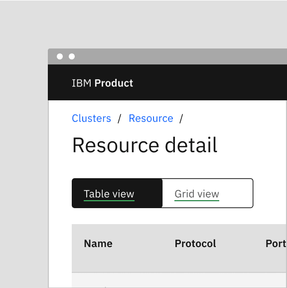
Task: Switch to Grid view
Action: [x=208, y=193]
